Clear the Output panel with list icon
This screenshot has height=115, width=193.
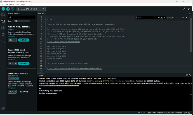[x=187, y=75]
